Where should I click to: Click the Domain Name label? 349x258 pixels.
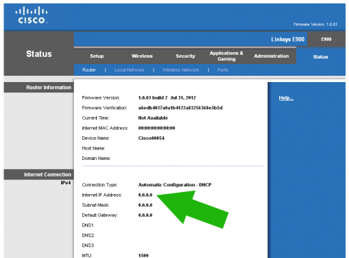[x=96, y=159]
